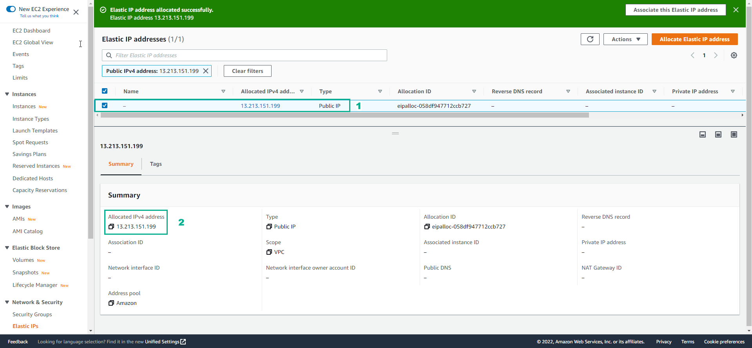
Task: Open Spot Requests in sidebar
Action: pyautogui.click(x=30, y=142)
